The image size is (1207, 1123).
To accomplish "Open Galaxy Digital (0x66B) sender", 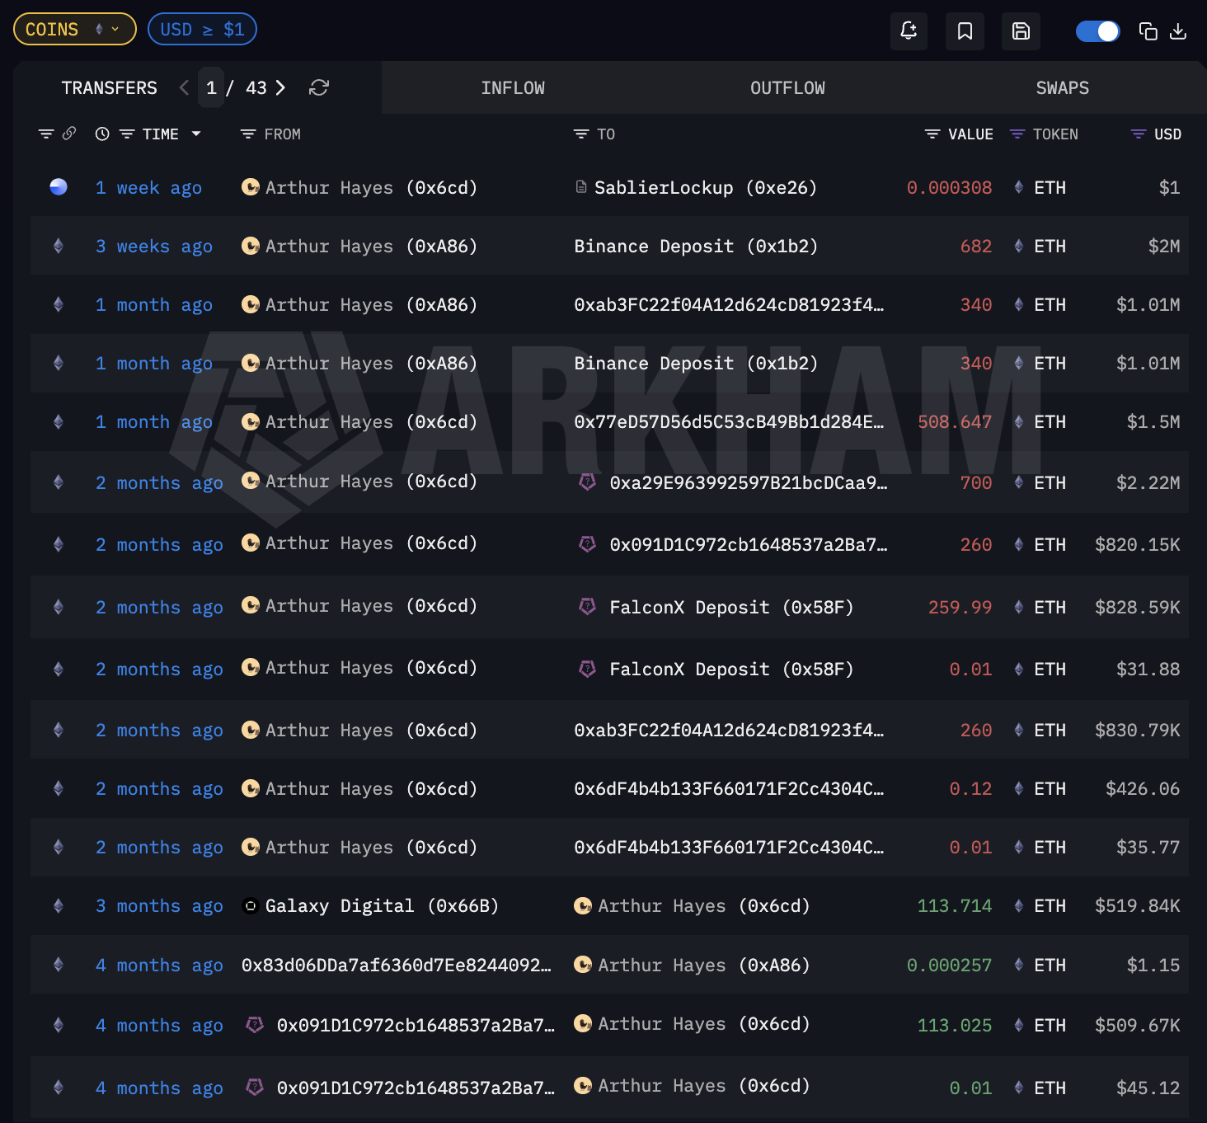I will (x=382, y=906).
